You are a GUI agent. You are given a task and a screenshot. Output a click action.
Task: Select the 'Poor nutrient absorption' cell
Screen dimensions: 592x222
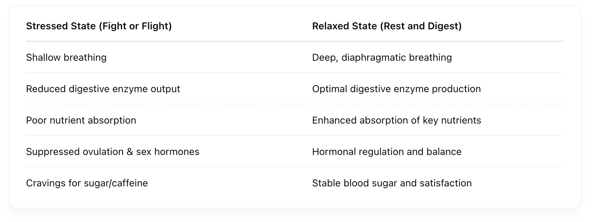81,120
